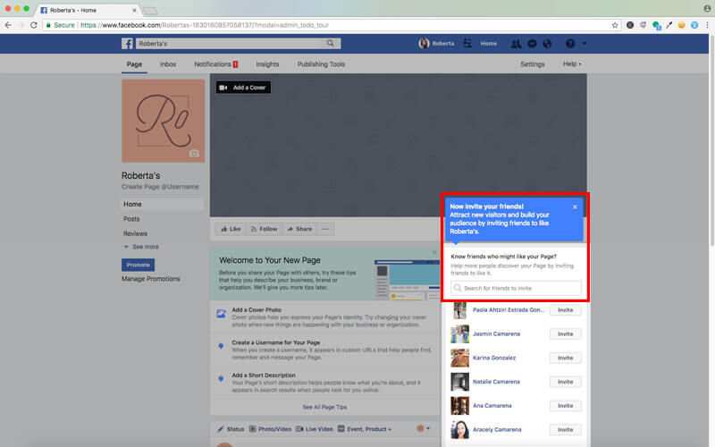Open the posting identity dropdown in composer
715x447 pixels.
(x=423, y=428)
